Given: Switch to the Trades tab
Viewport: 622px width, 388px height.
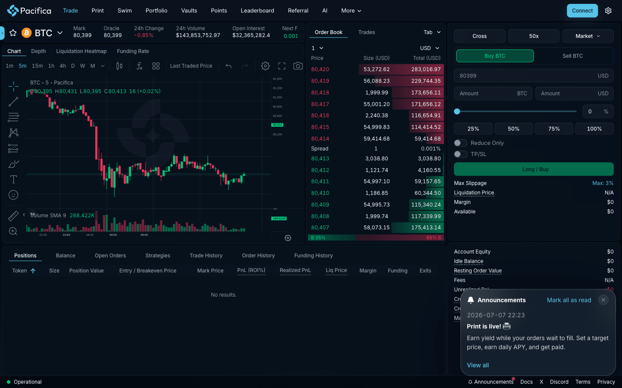Looking at the screenshot, I should tap(366, 32).
